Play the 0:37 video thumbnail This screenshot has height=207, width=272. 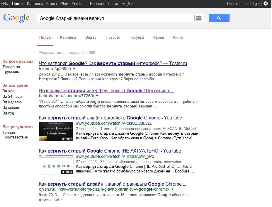pyautogui.click(x=56, y=165)
